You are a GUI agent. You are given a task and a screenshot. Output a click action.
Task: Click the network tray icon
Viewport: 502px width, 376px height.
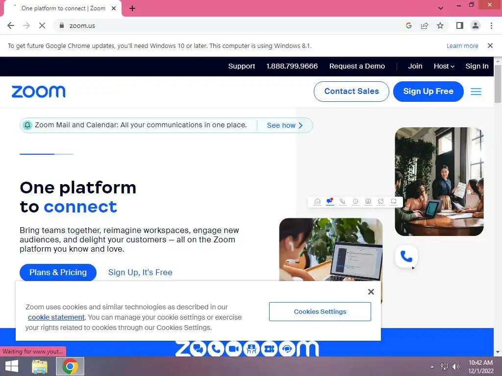tap(444, 367)
